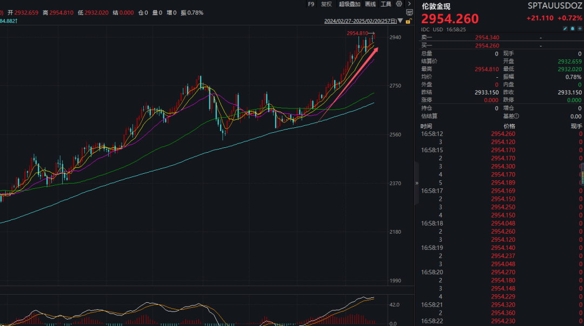Add to watchlist with plus icon

tap(578, 29)
